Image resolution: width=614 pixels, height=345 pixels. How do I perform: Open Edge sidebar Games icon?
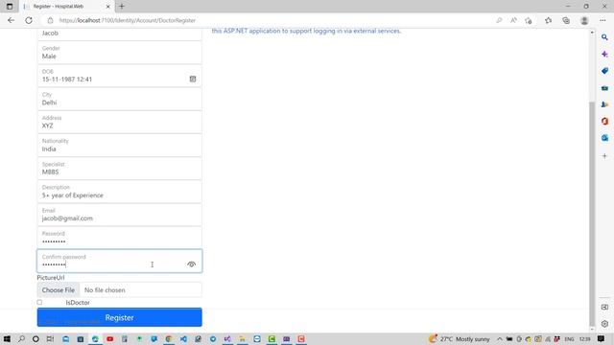click(604, 104)
